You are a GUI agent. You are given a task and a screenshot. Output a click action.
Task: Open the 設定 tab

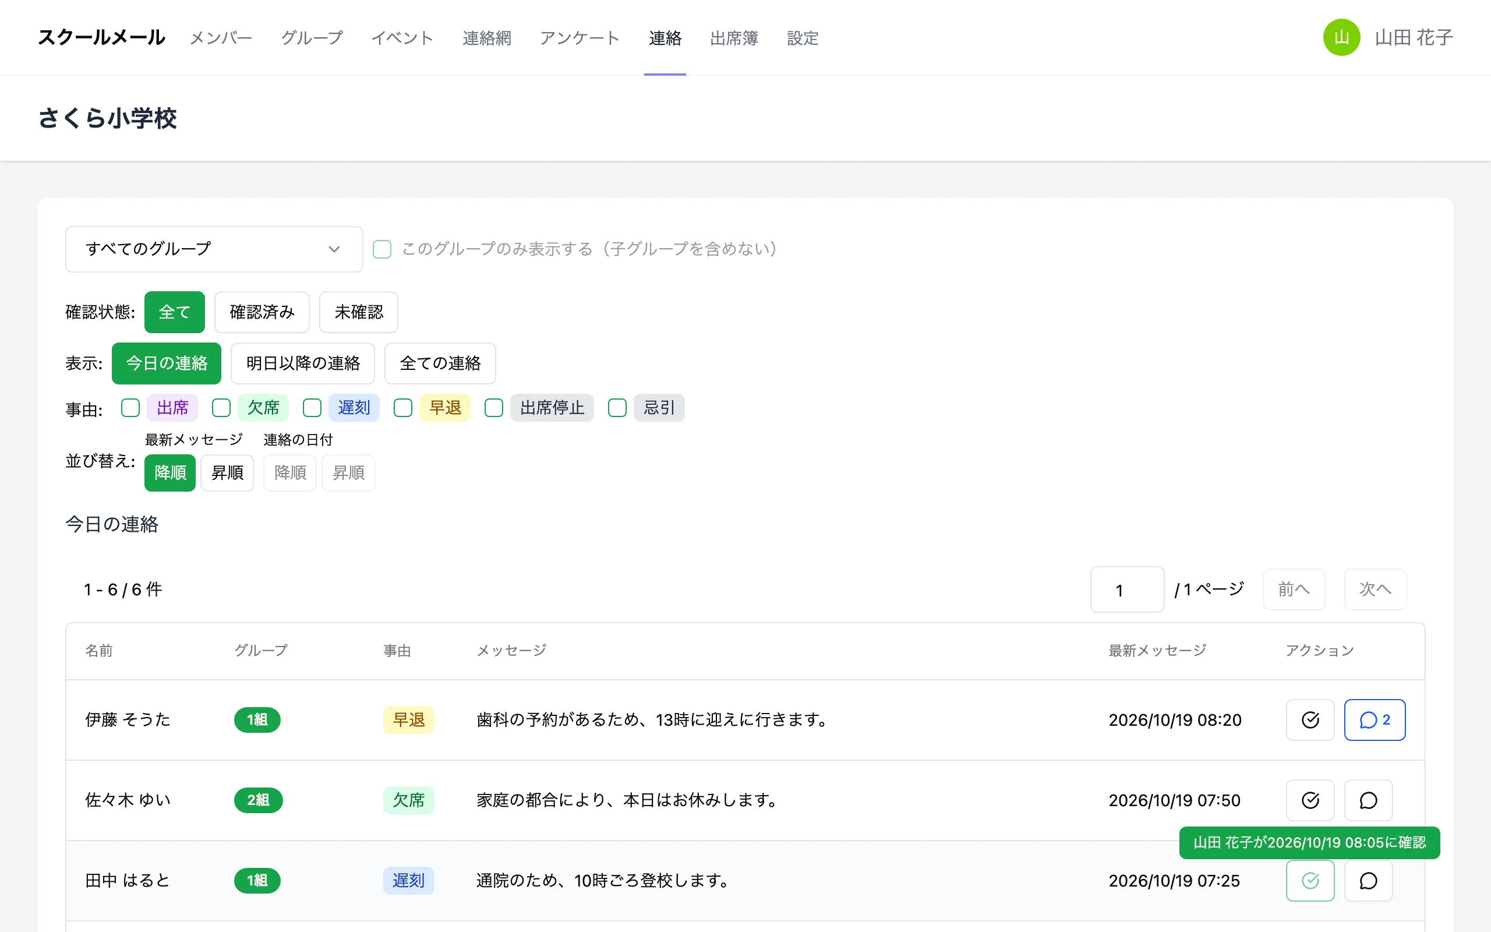pos(802,38)
